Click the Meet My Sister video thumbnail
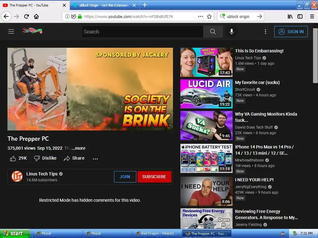Image resolution: width=318 pixels, height=238 pixels. click(x=207, y=62)
